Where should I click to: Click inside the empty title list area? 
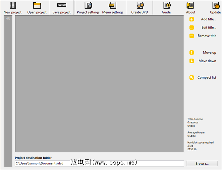point(99,84)
